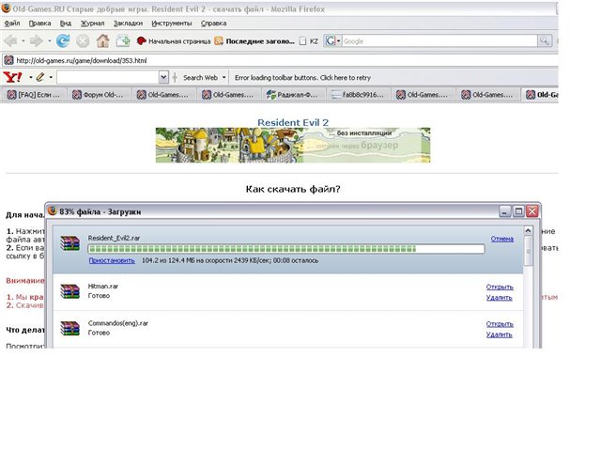601x451 pixels.
Task: Minimize the Загрузки downloads window
Action: click(505, 210)
